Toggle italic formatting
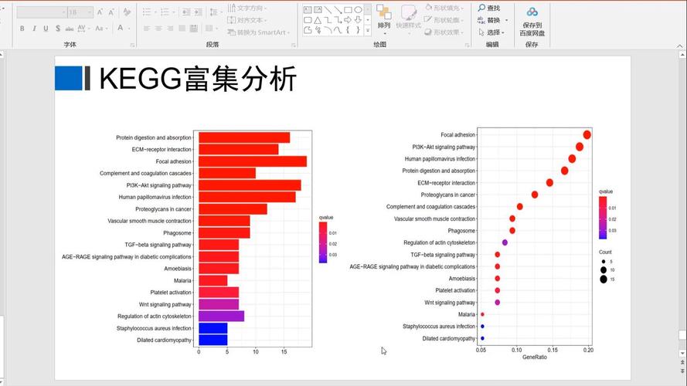687x386 pixels. (35, 29)
